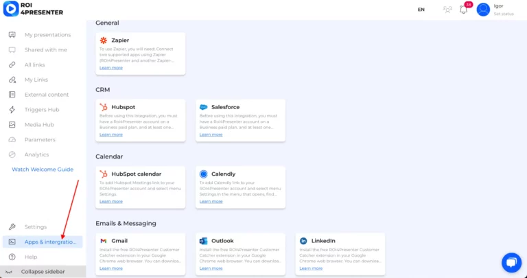
Task: Click Learn more under LinkedIn
Action: coord(311,268)
